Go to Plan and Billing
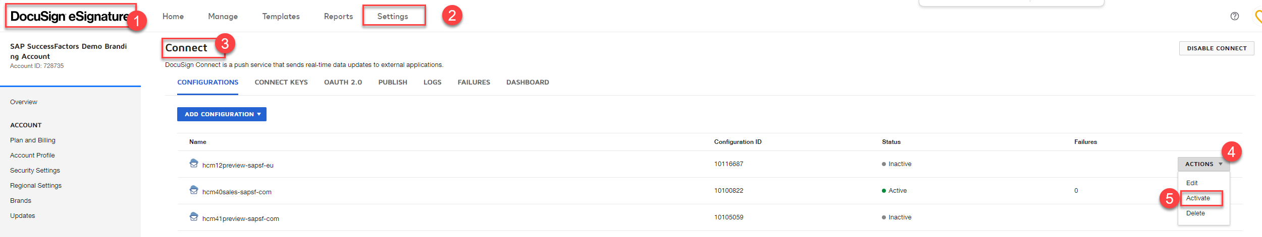1262x237 pixels. pos(33,140)
